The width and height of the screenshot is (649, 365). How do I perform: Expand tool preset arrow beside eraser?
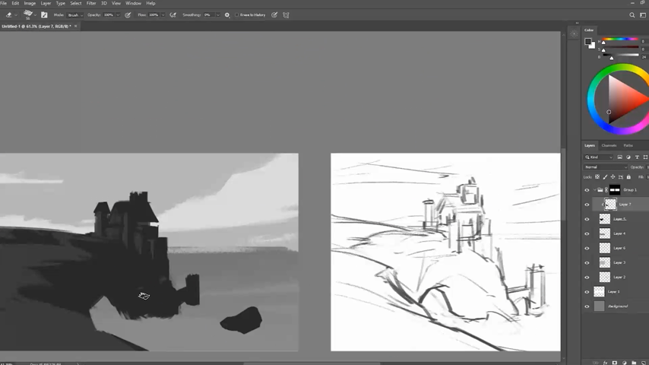tap(16, 15)
